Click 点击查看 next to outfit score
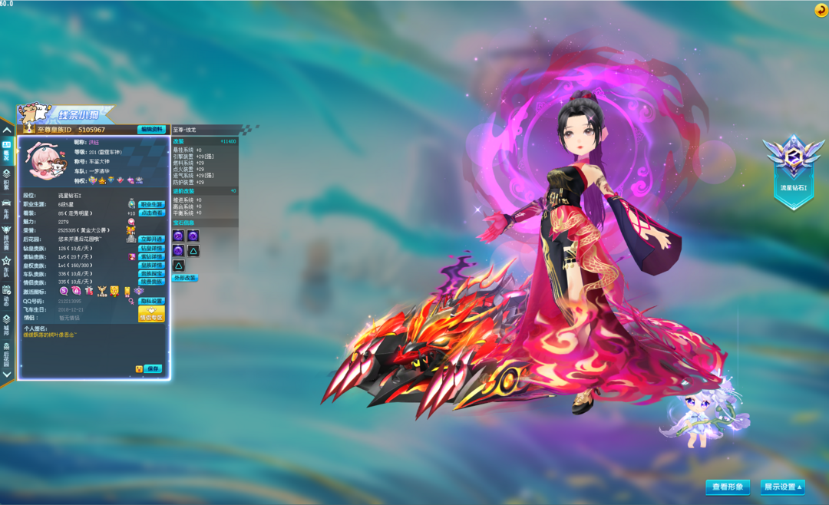 point(152,213)
